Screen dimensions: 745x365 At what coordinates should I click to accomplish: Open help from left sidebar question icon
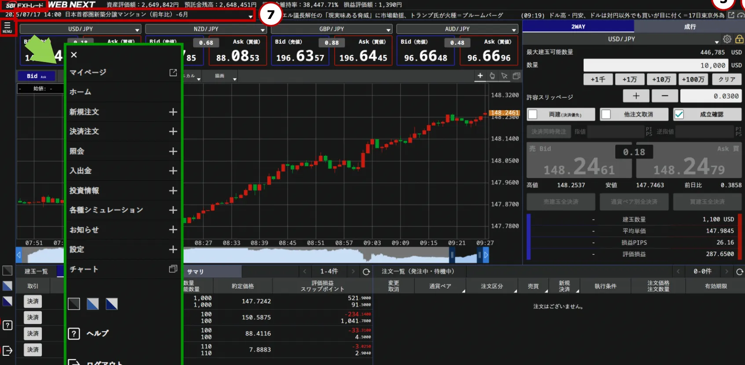7,325
